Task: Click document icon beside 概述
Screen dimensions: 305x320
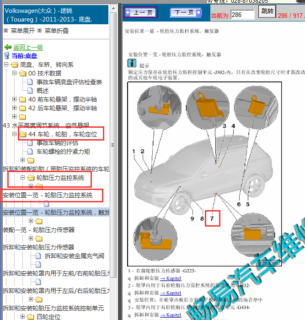Action: [x=30, y=91]
